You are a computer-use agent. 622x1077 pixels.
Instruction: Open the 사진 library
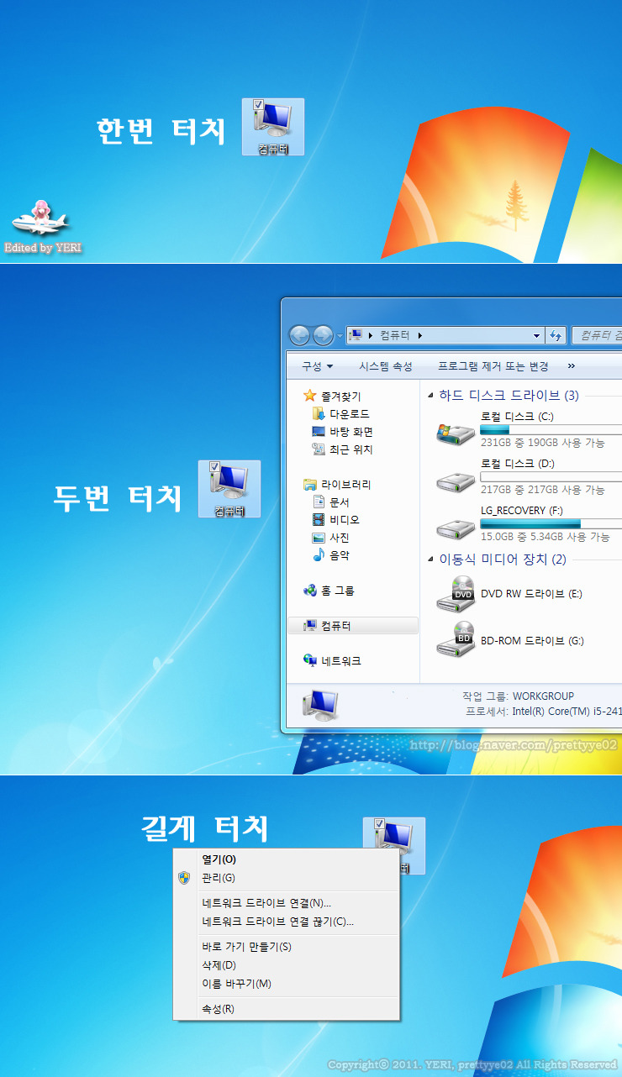pyautogui.click(x=330, y=538)
